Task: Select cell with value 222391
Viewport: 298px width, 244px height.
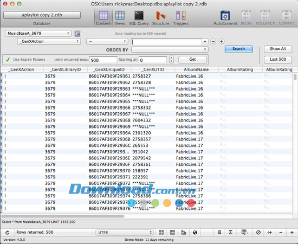Action: (x=153, y=177)
